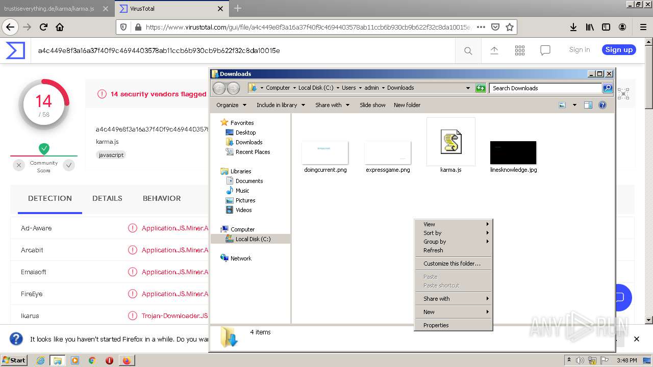The width and height of the screenshot is (653, 367).
Task: Click the VirusTotal logo icon
Action: [15, 50]
